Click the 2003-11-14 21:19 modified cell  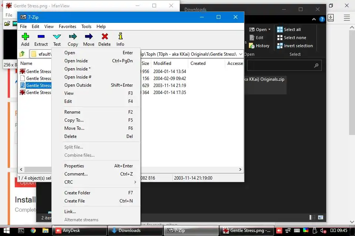(170, 86)
